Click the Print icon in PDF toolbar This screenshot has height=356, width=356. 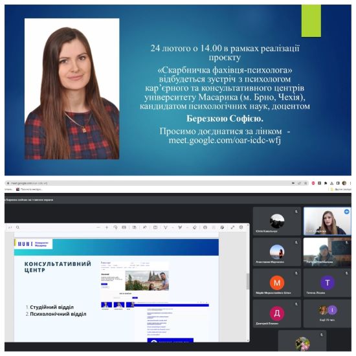205,227
